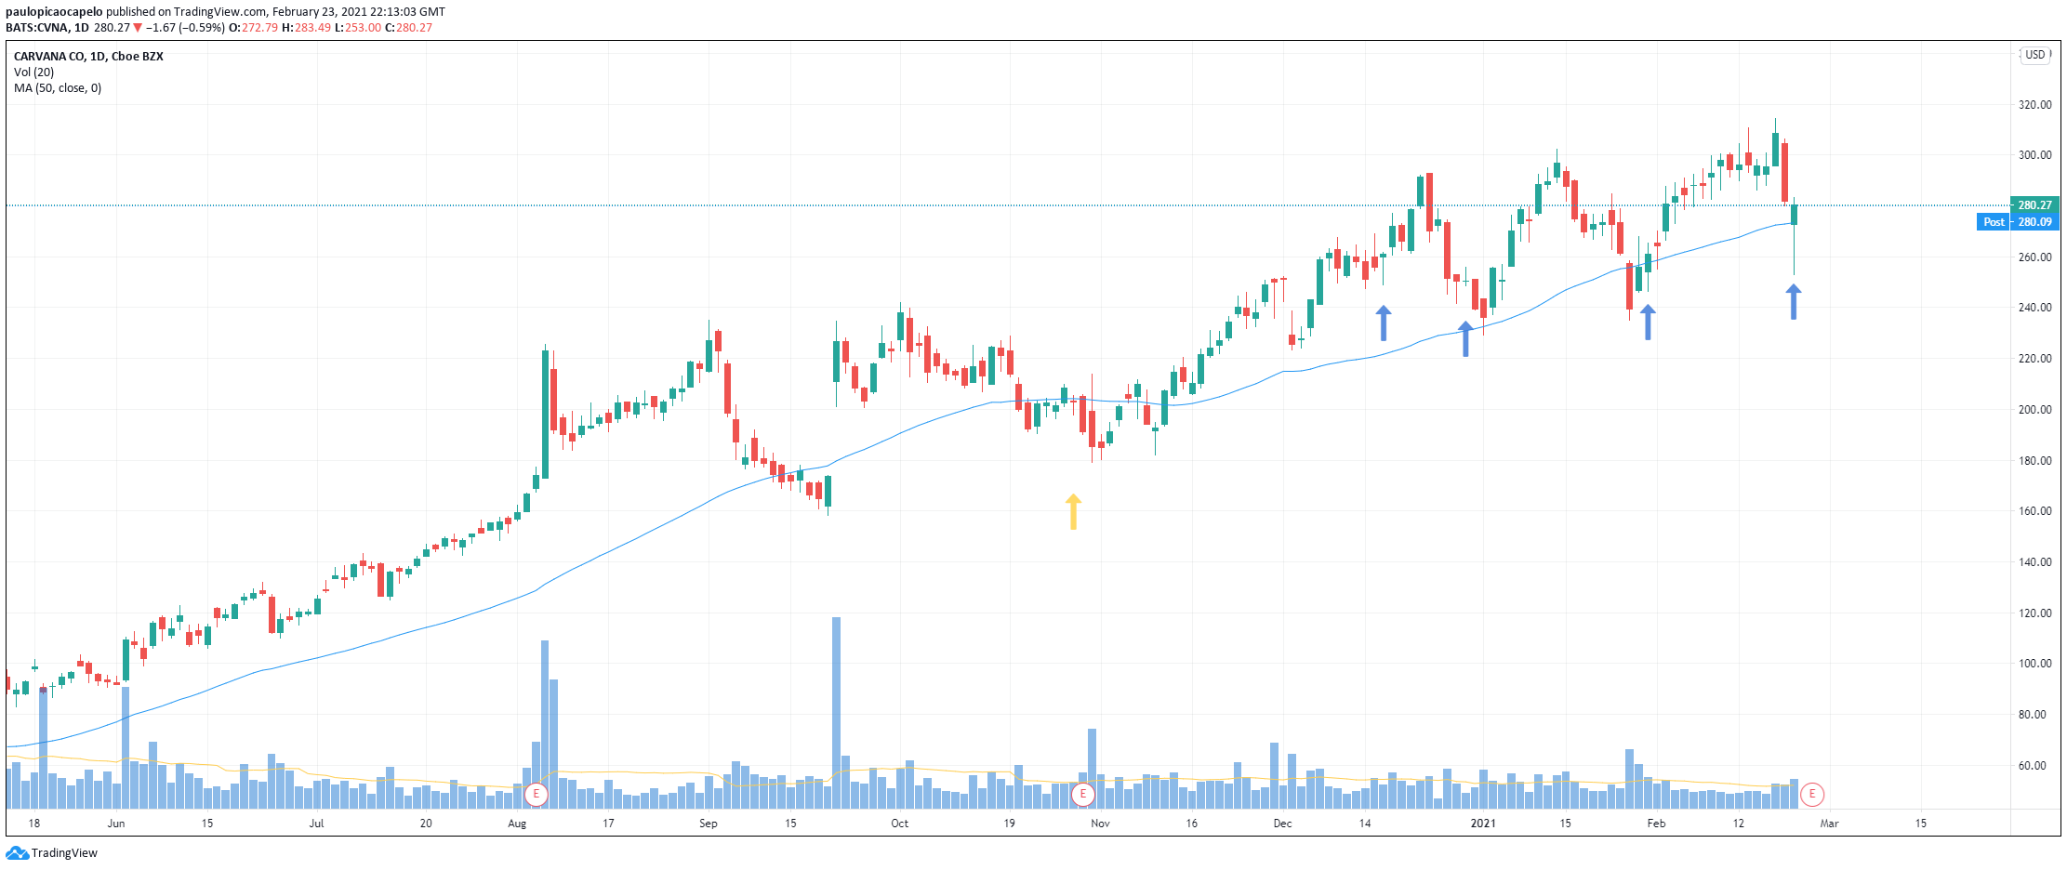
Task: Click the earnings E marker before Mar
Action: [1812, 795]
